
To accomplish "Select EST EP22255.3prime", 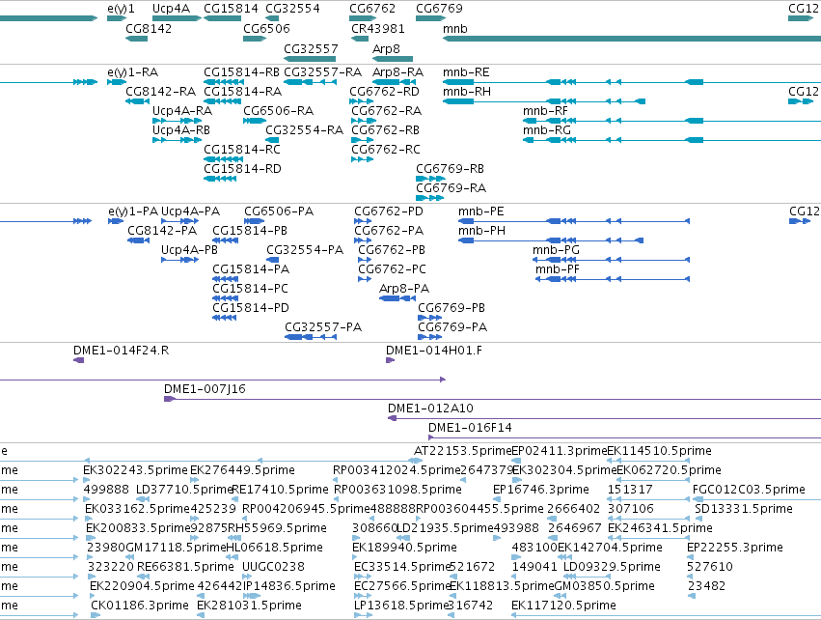I will coord(735,548).
